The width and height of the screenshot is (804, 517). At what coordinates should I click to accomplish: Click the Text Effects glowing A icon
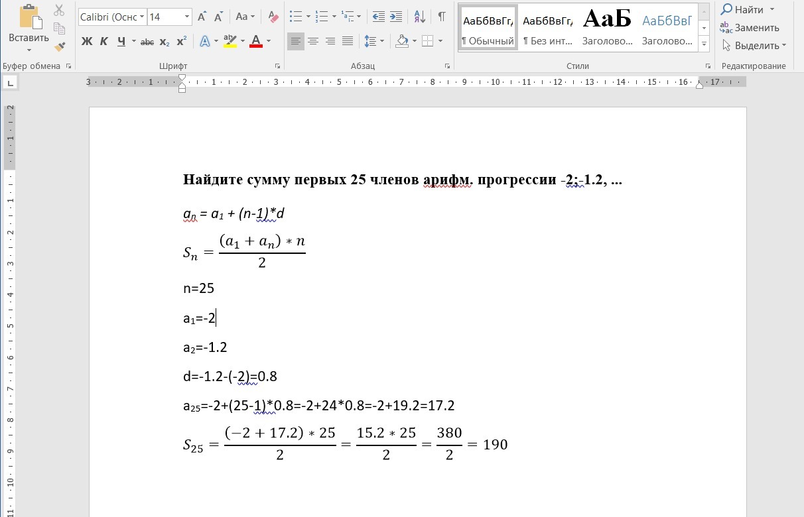[206, 42]
